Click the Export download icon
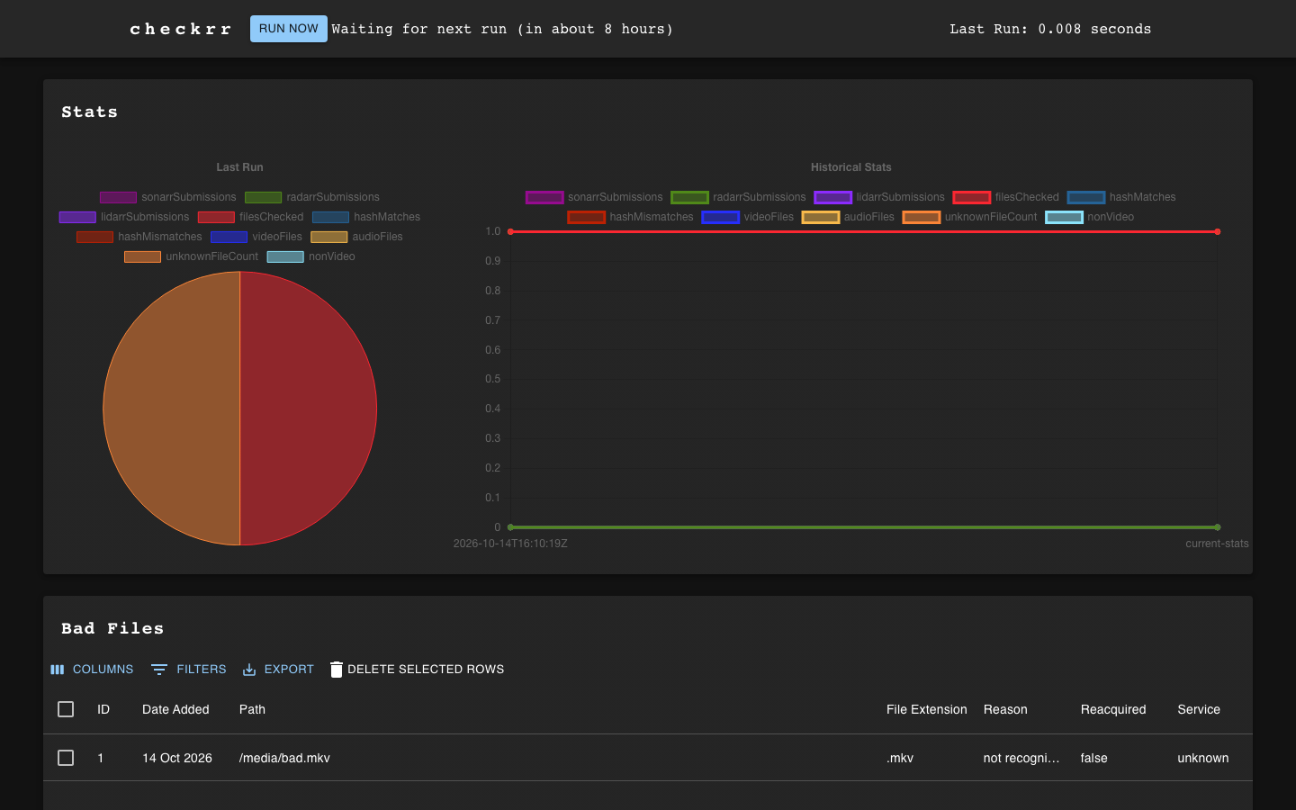Screen dimensions: 1296x810 point(249,670)
